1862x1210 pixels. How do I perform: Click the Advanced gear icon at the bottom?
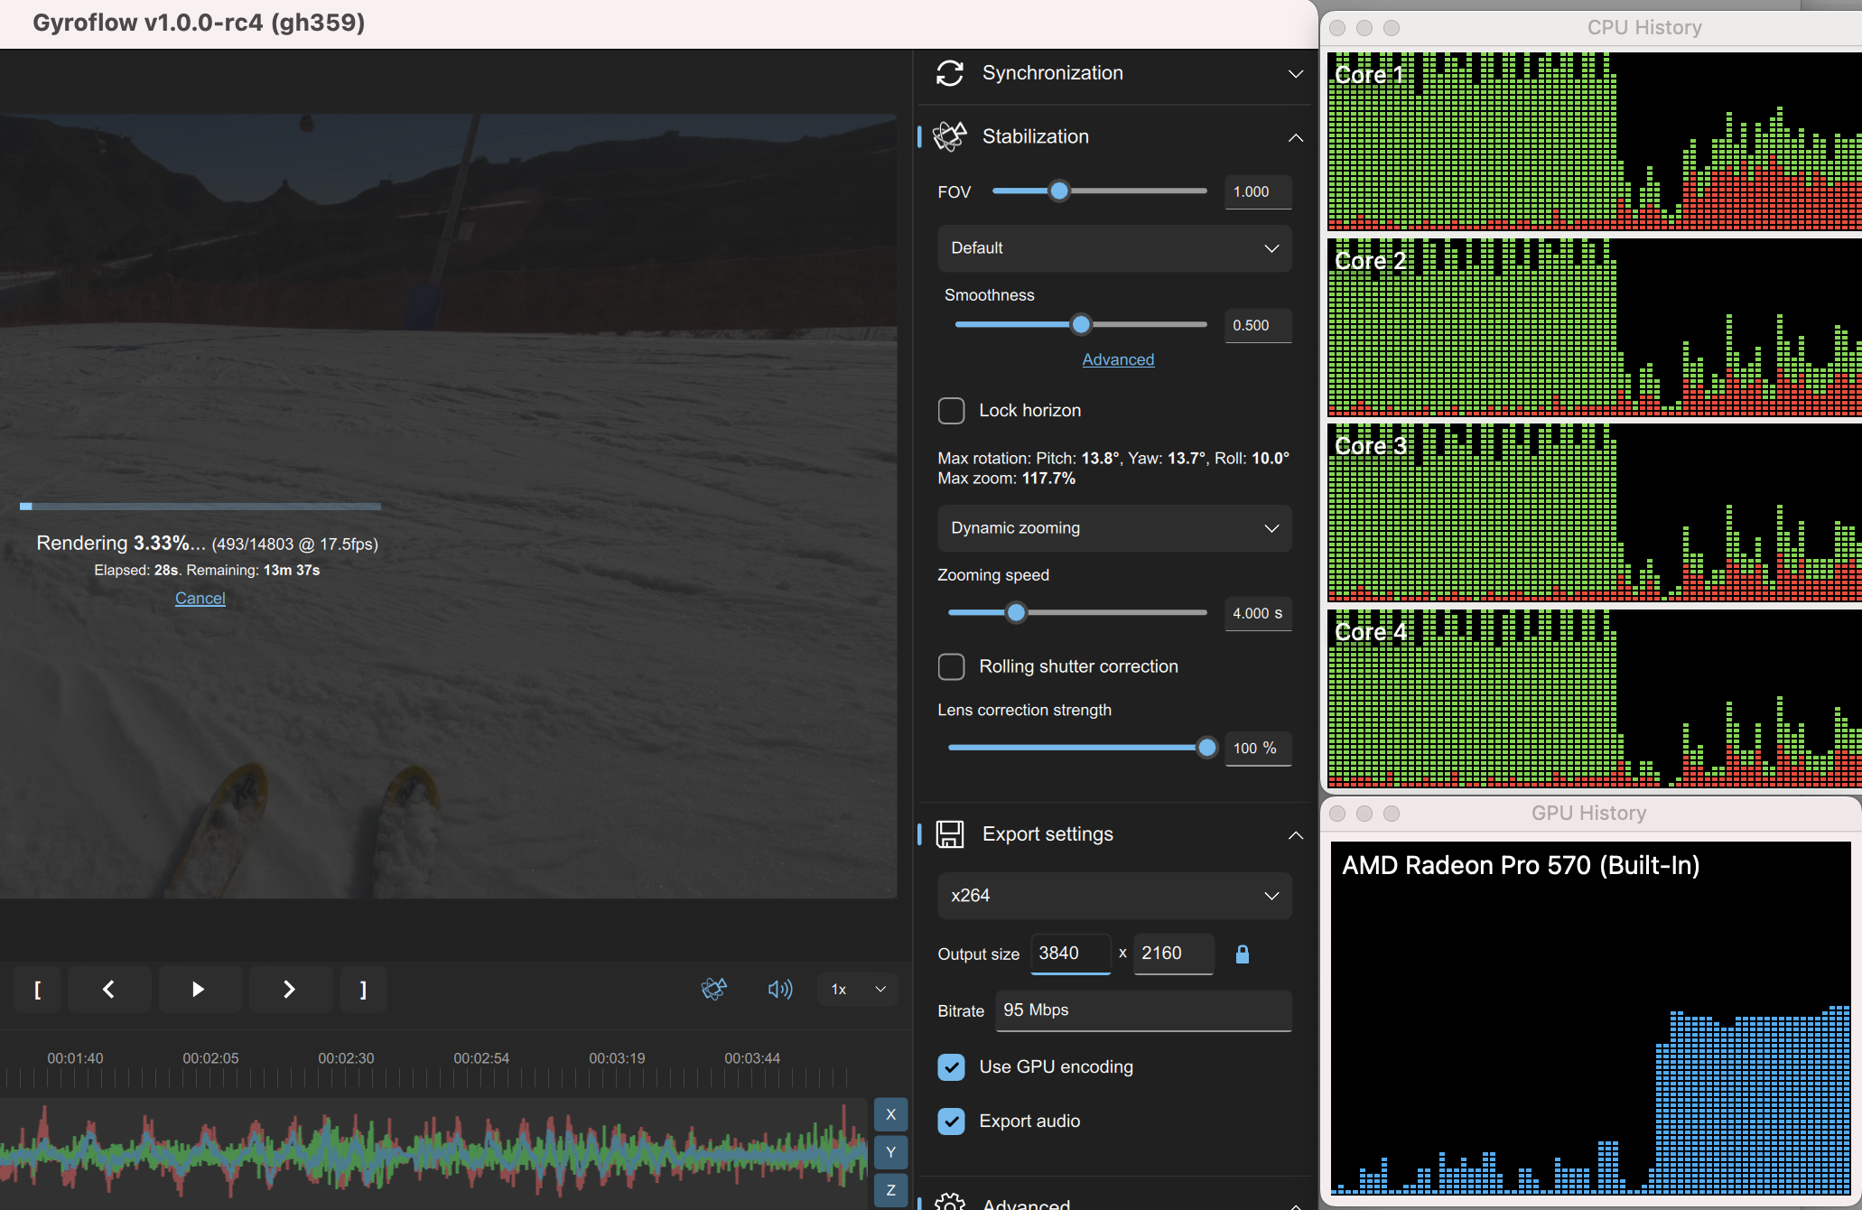[950, 1201]
